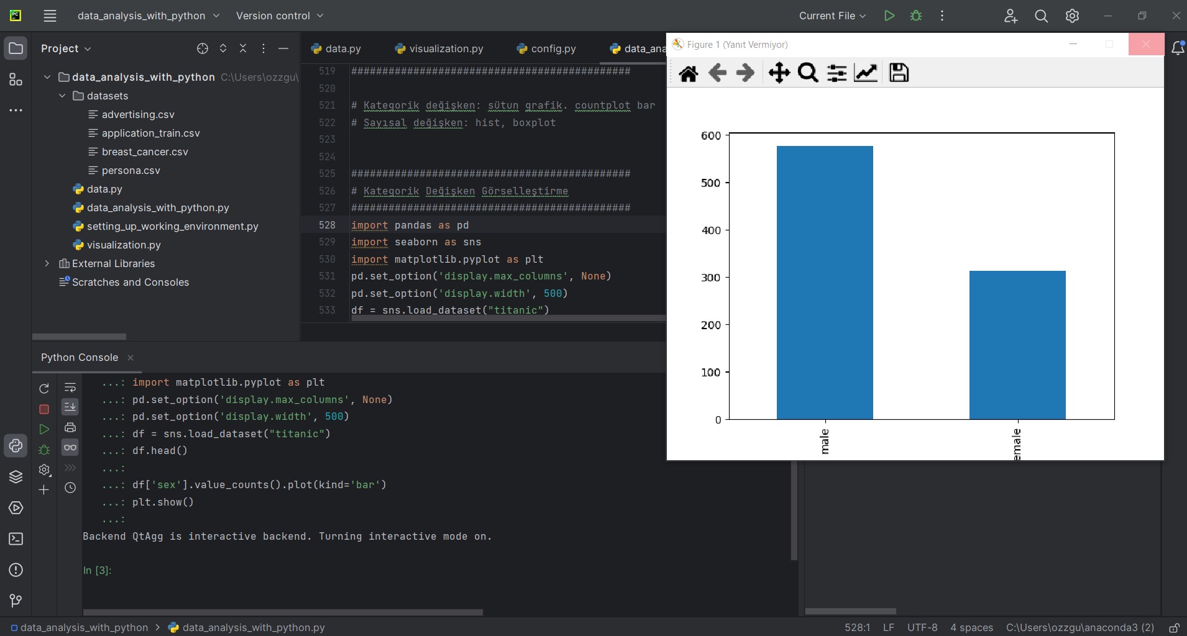Activate zoom-to-rectangle in the Figure window
The height and width of the screenshot is (636, 1187).
pos(807,73)
